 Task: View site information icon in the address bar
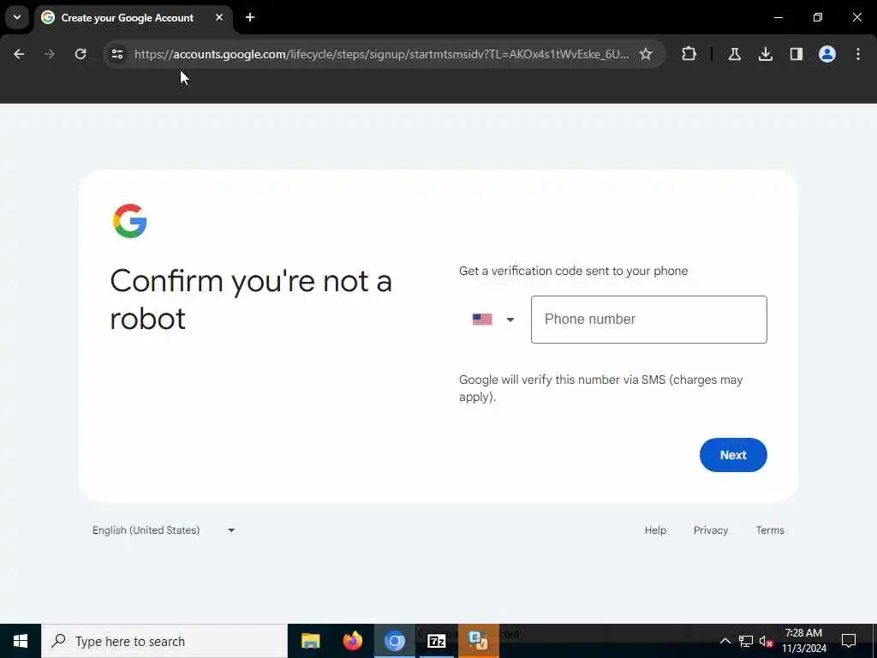pyautogui.click(x=117, y=54)
